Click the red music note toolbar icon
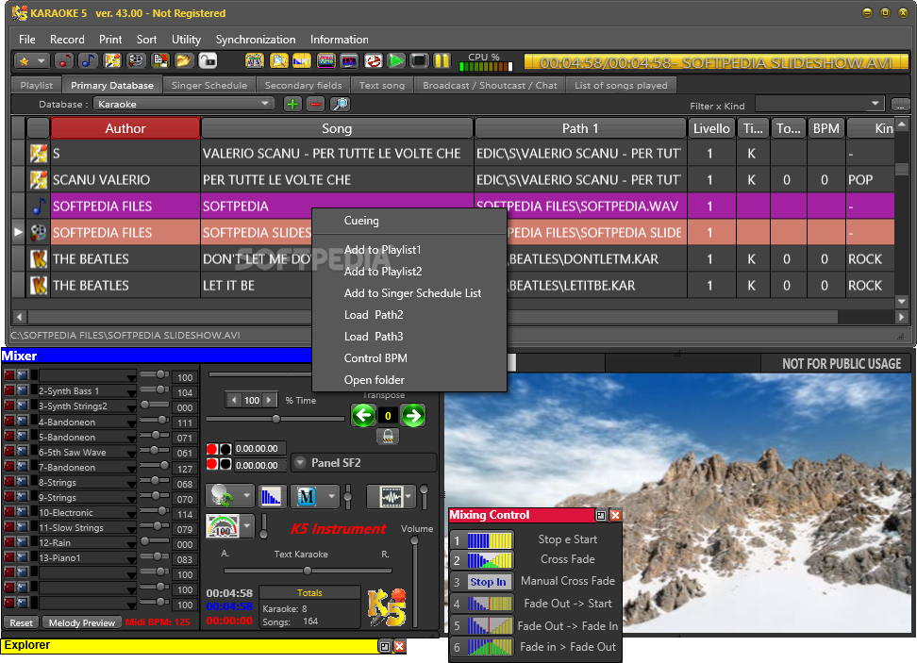The height and width of the screenshot is (663, 917). coord(64,60)
